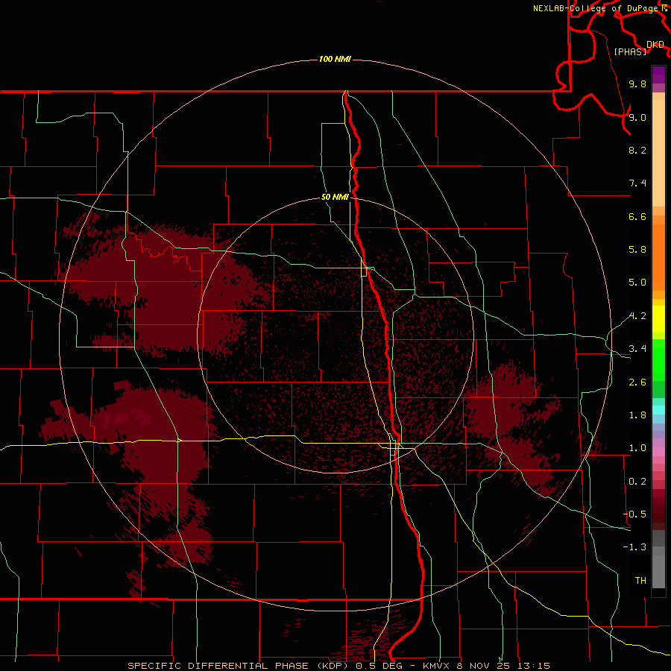Click the -0.5 value on the color scale

634,514
